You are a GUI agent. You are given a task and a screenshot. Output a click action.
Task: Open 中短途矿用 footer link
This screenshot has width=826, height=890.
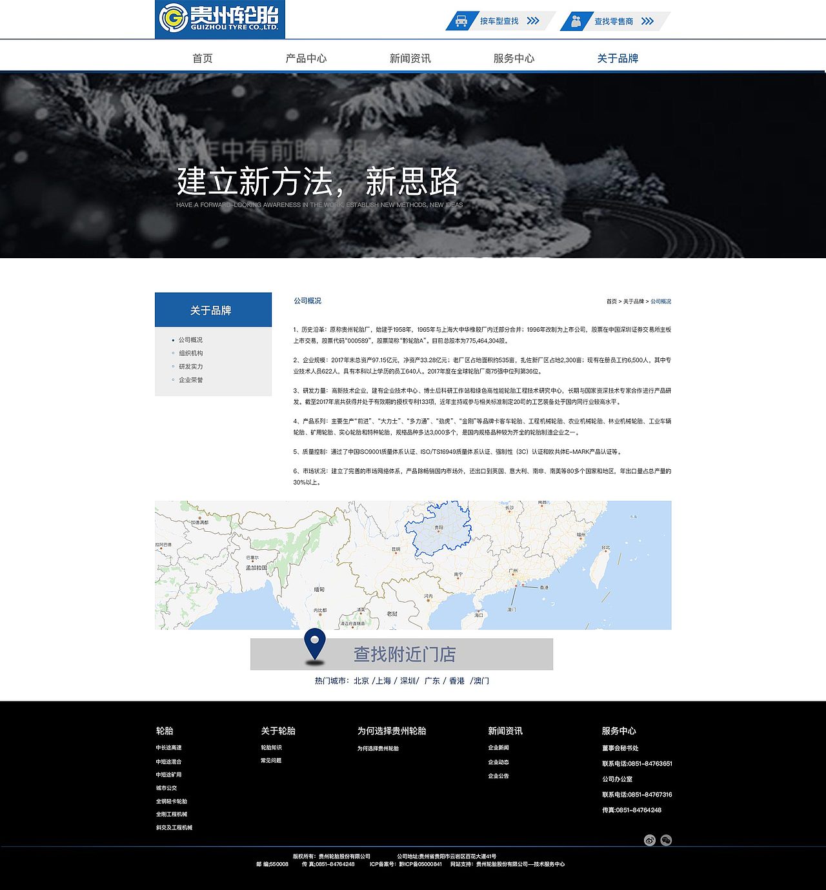pyautogui.click(x=168, y=774)
